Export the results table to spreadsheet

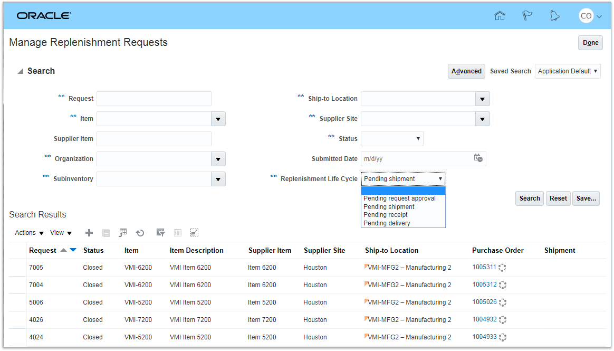click(x=123, y=233)
